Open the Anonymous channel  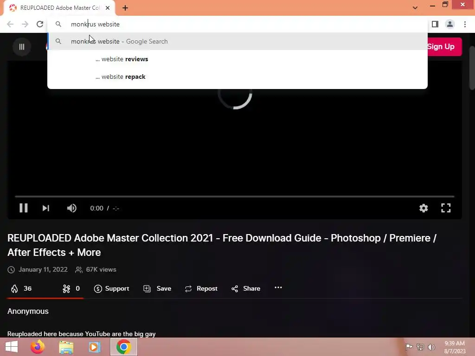coord(28,311)
